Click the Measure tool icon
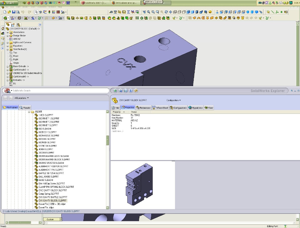The width and height of the screenshot is (300, 228). tap(111, 12)
